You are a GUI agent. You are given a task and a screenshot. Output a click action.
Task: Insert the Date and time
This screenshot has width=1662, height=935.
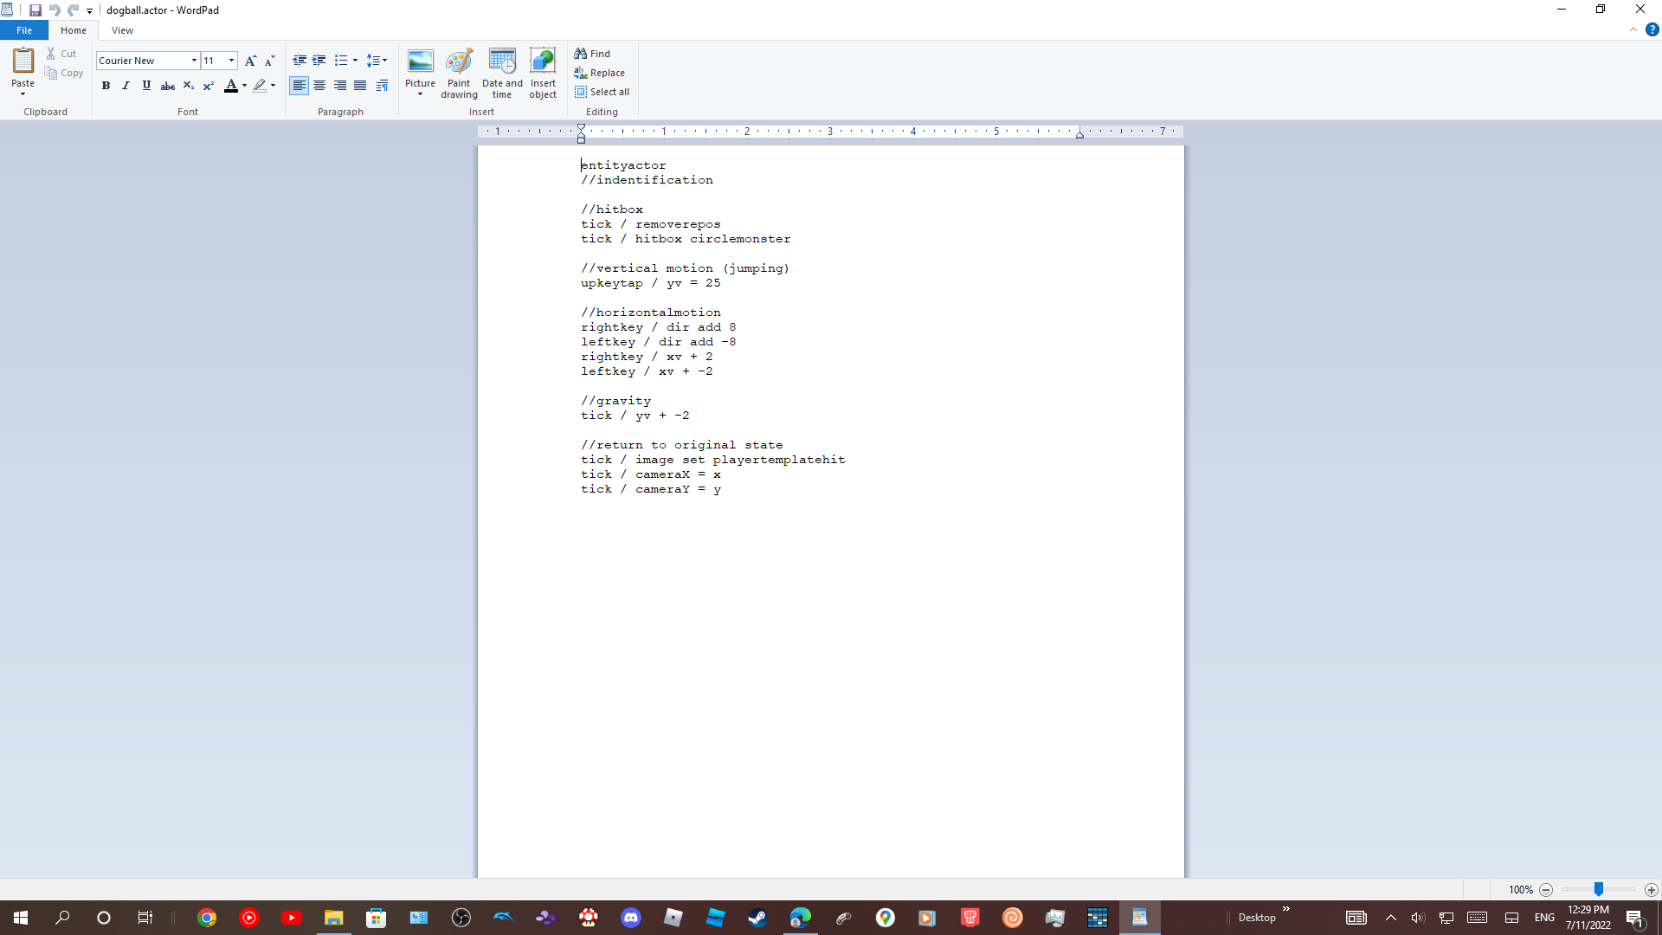[x=502, y=74]
